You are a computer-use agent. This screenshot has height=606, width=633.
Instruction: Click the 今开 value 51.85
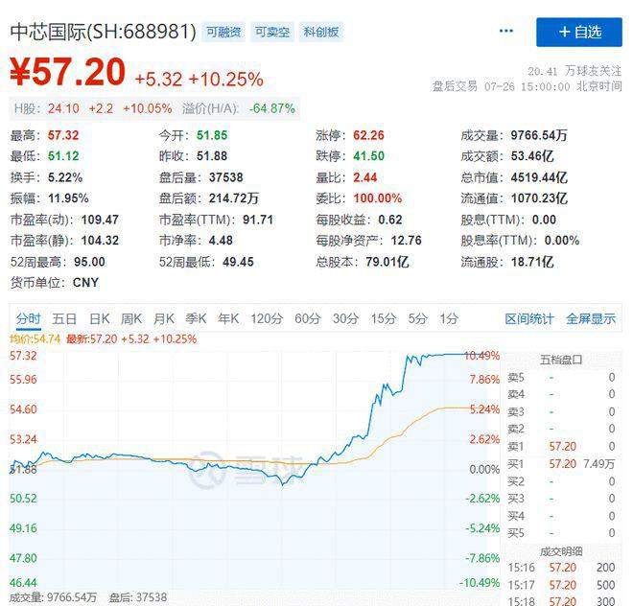(x=212, y=135)
